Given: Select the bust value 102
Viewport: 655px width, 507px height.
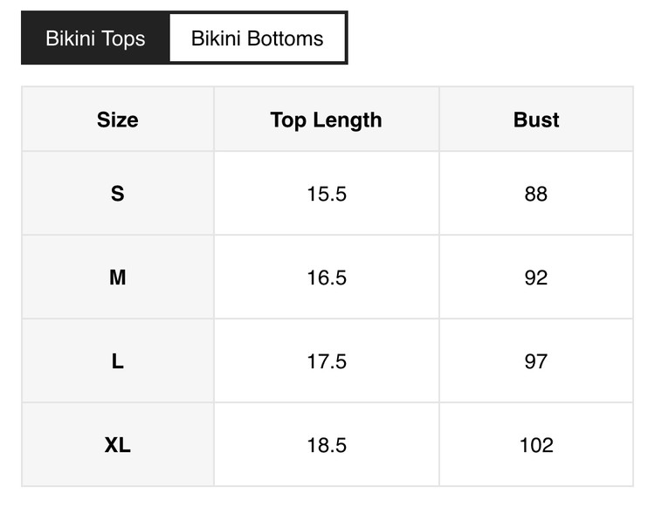Looking at the screenshot, I should [536, 445].
